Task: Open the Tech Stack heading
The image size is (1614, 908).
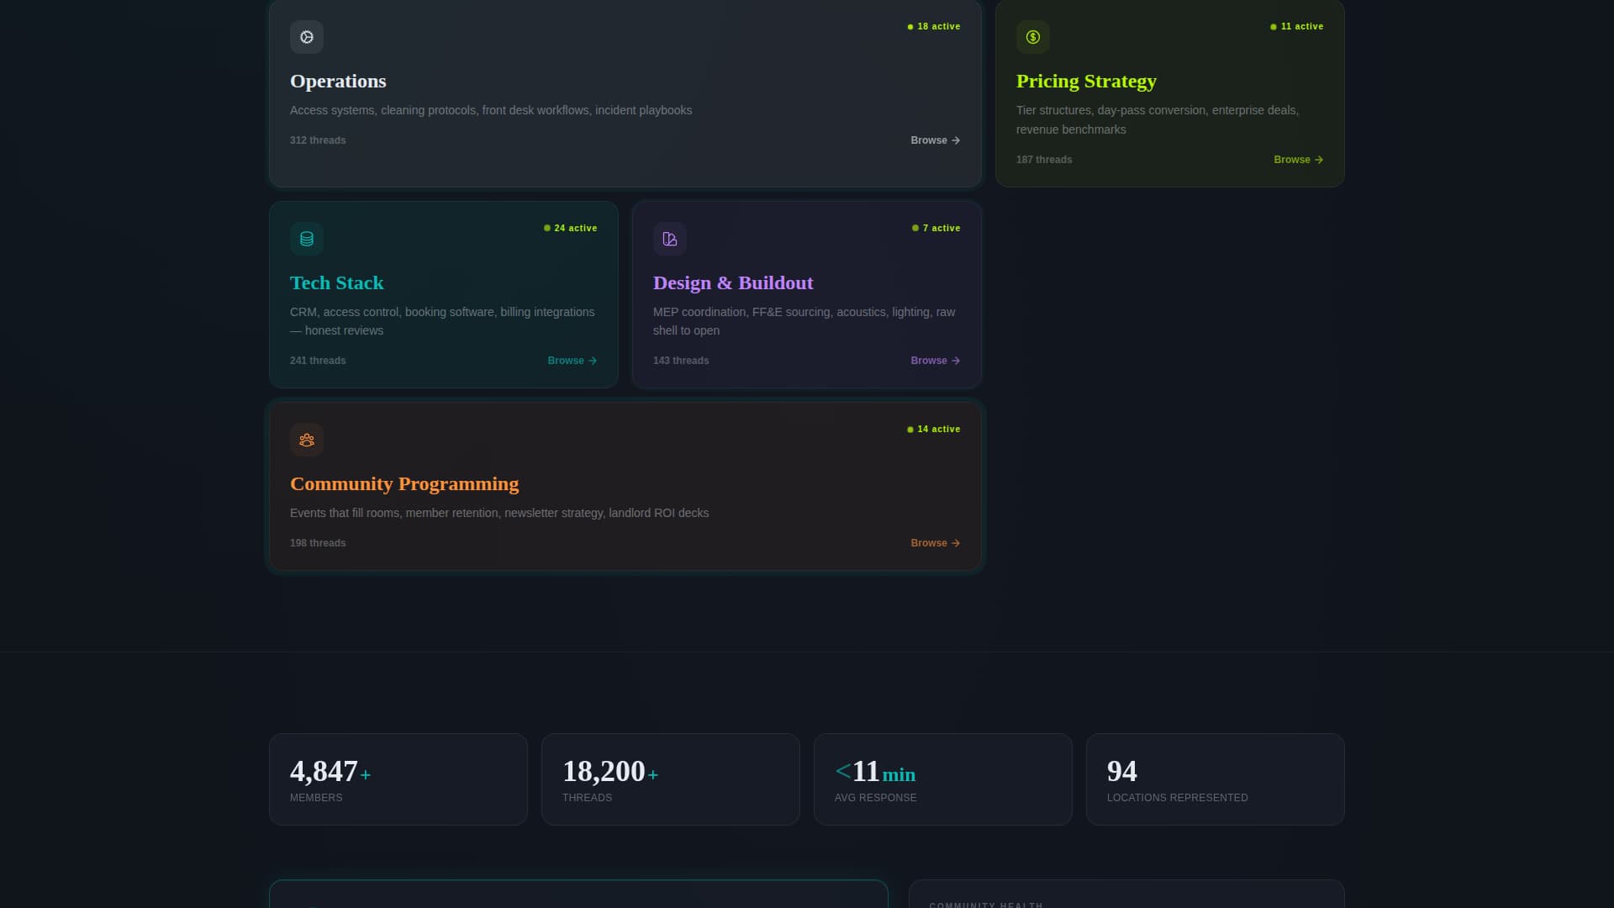Action: (337, 283)
